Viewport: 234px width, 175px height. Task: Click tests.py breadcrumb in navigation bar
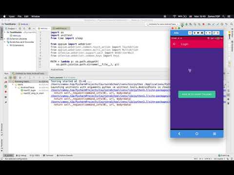pos(24,24)
